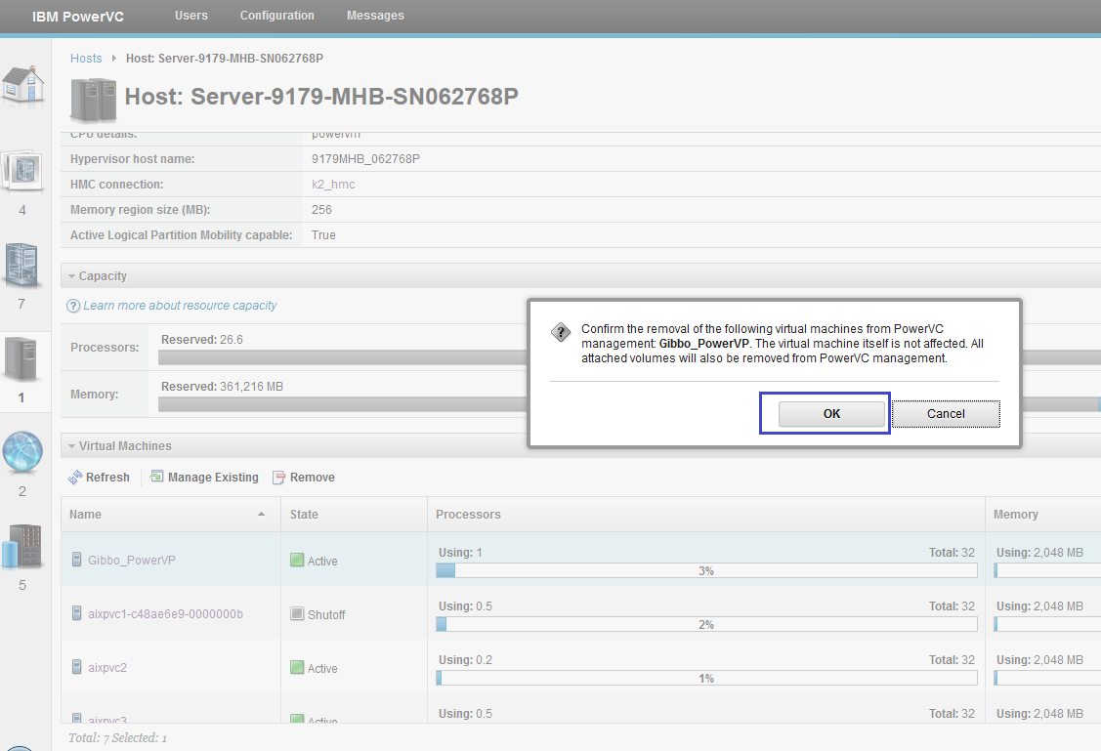Viewport: 1101px width, 751px height.
Task: Open the Configuration menu
Action: tap(277, 16)
